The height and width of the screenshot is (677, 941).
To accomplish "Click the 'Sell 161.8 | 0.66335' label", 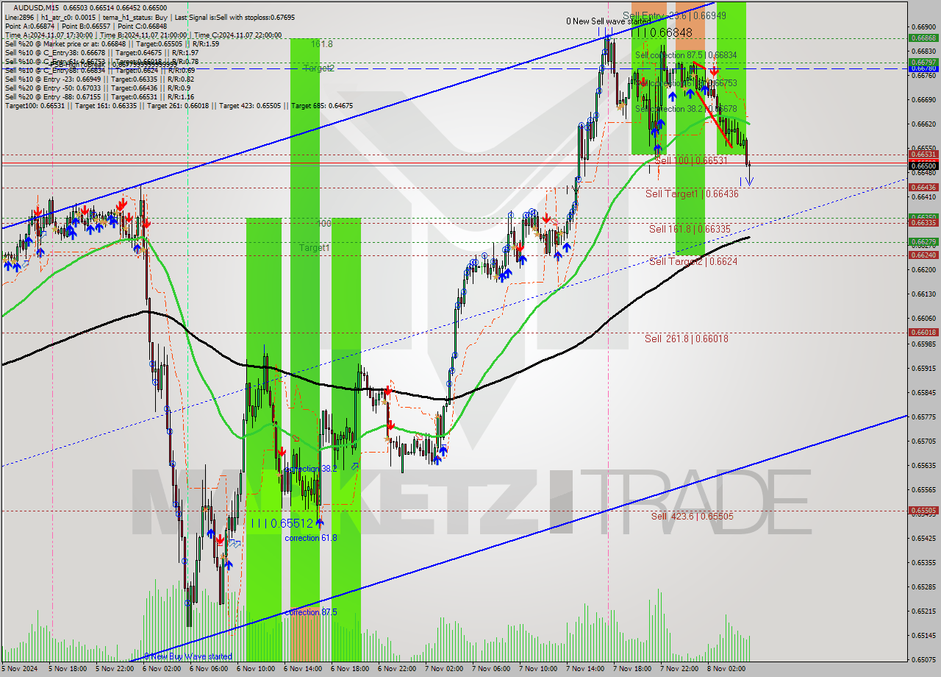I will pyautogui.click(x=690, y=229).
